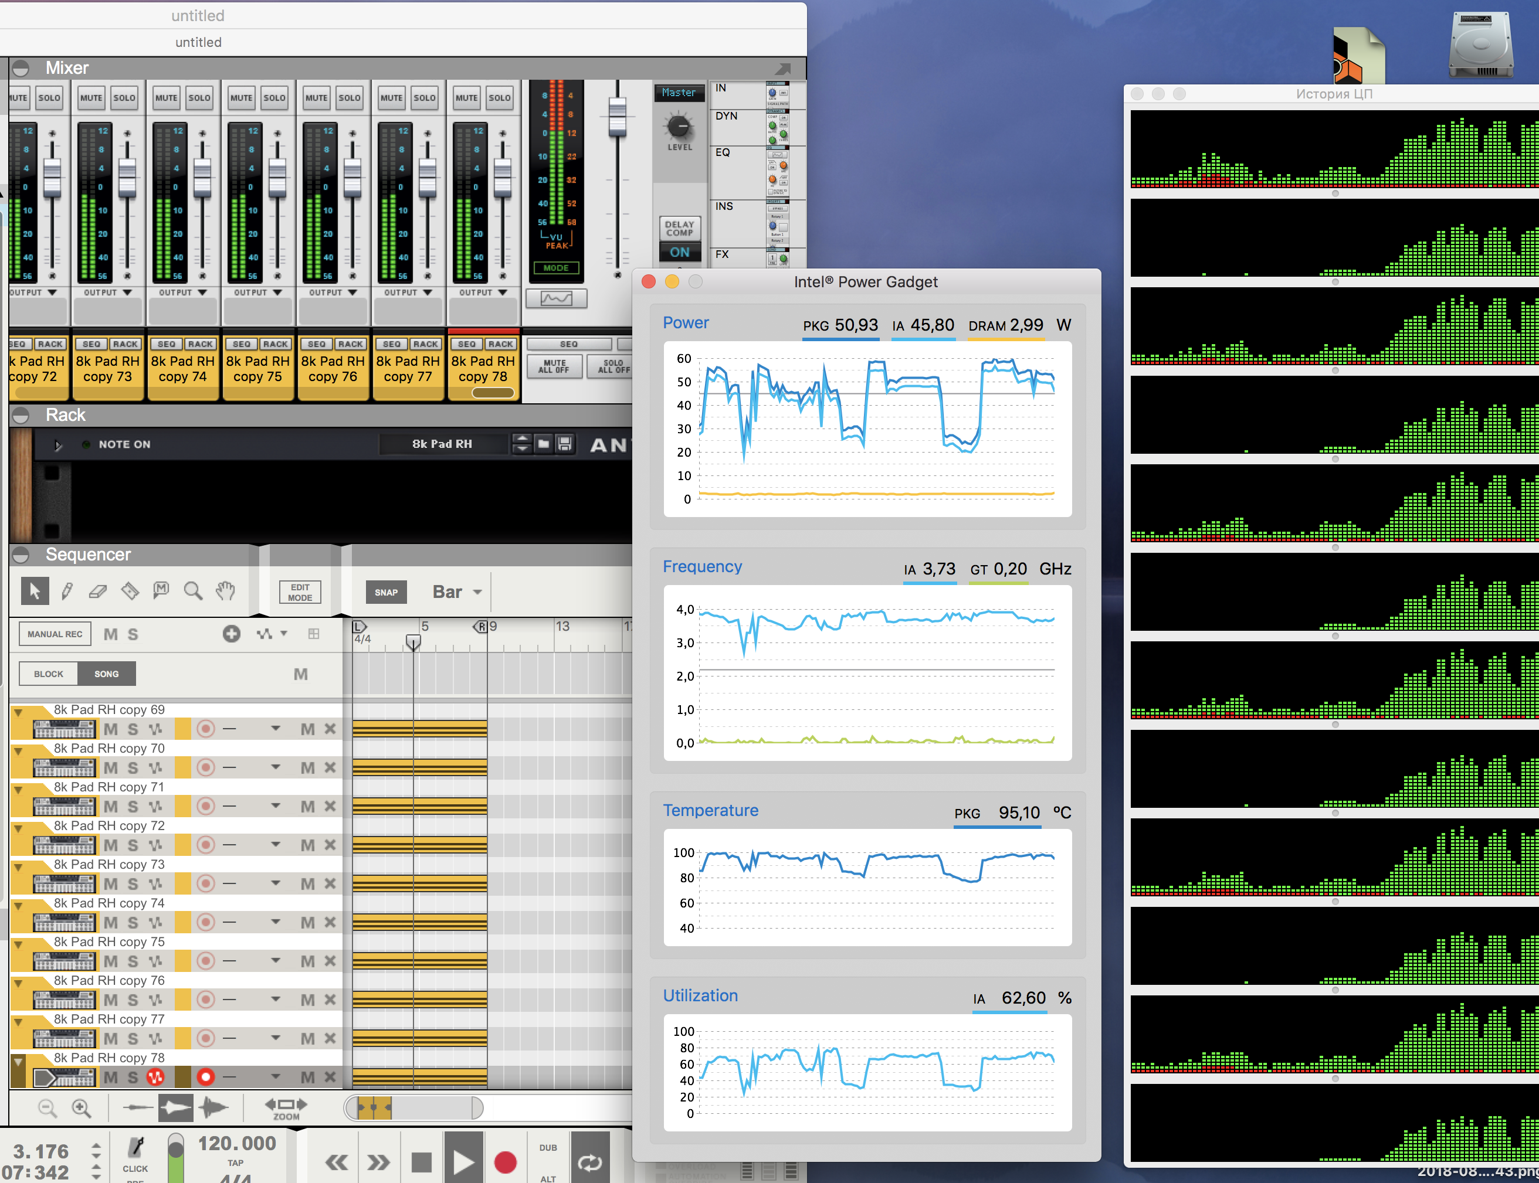The height and width of the screenshot is (1183, 1539).
Task: Adjust the master level fader
Action: (617, 118)
